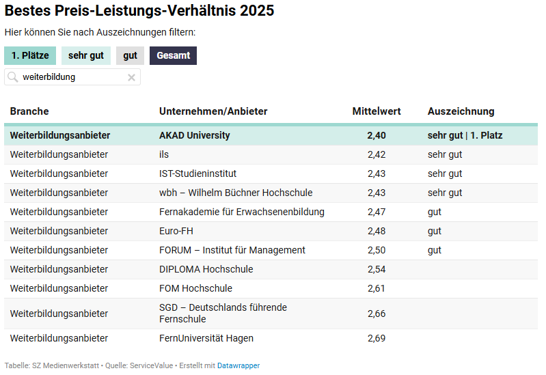Toggle the '1. Plätze' filter
Viewport: 546px width, 375px height.
click(x=30, y=55)
